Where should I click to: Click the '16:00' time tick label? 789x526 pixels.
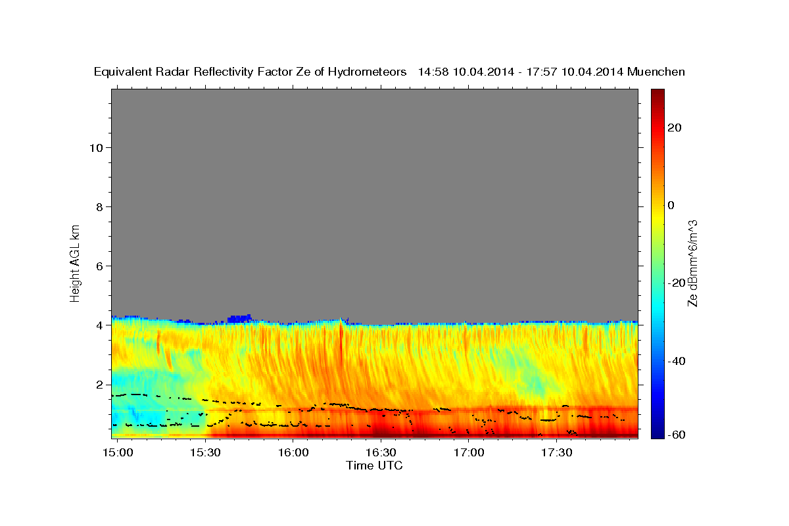pos(293,452)
